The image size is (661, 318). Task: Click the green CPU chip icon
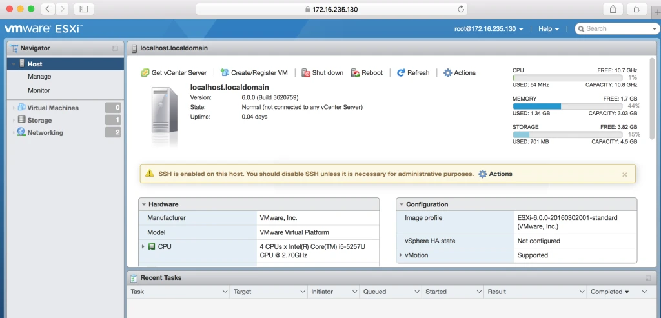point(152,247)
